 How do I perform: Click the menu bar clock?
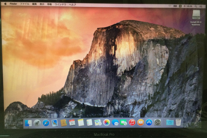point(188,6)
